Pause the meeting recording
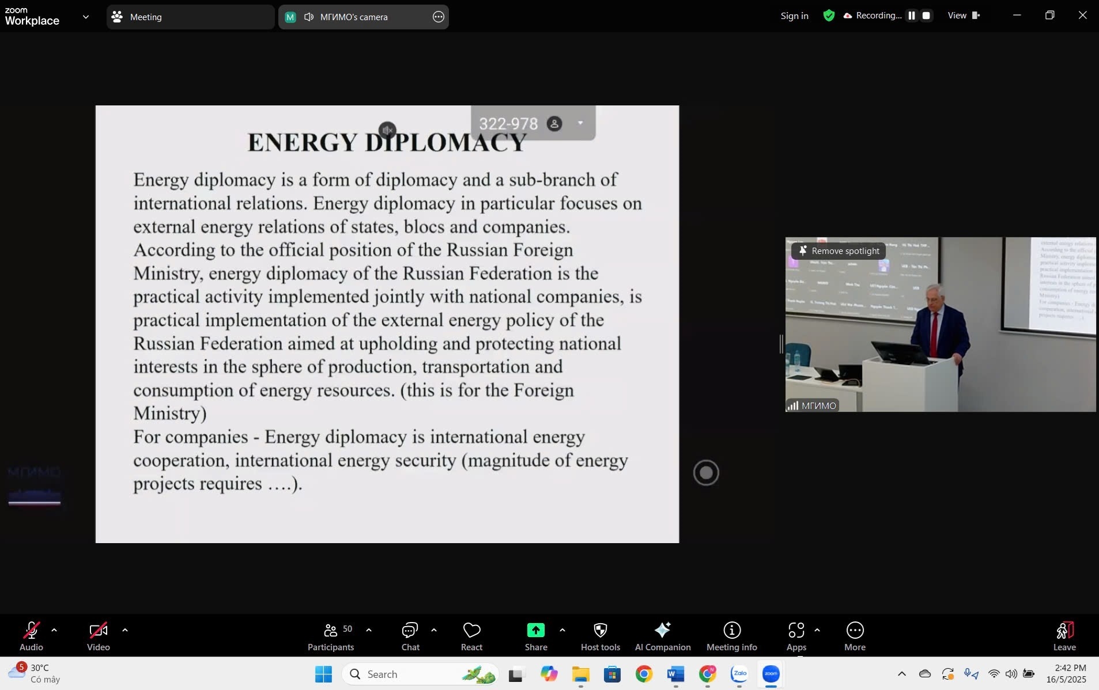1099x690 pixels. coord(912,16)
